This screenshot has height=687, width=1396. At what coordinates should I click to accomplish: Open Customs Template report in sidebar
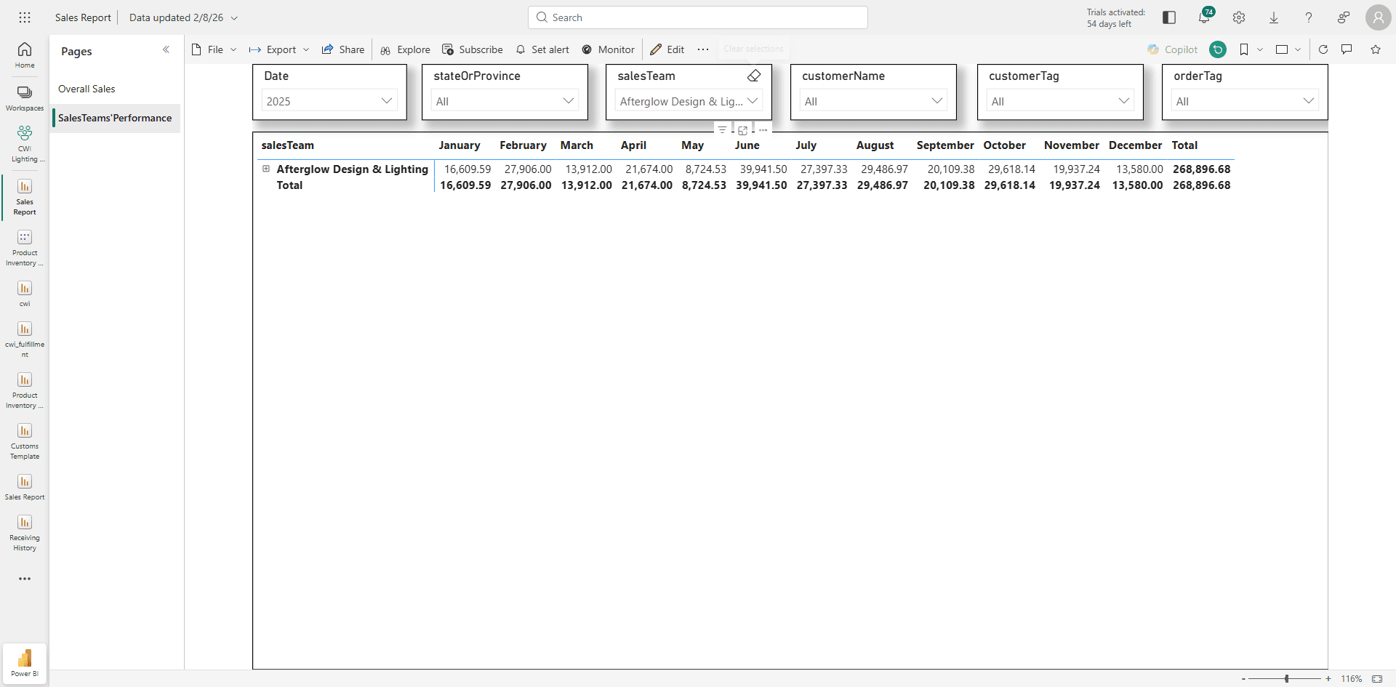[25, 441]
